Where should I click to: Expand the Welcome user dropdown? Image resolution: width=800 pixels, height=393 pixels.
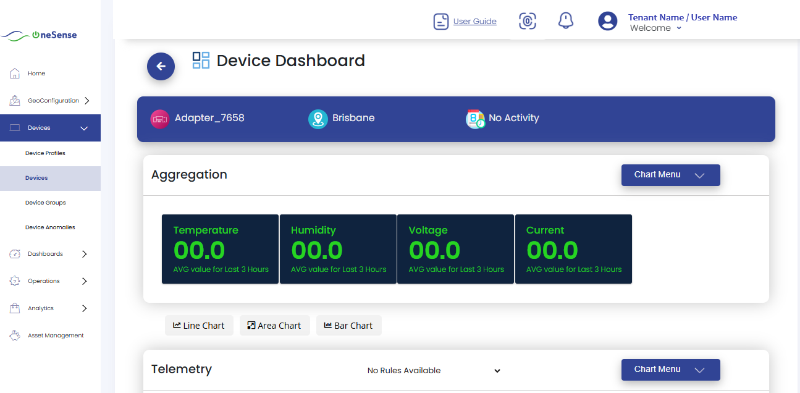point(655,28)
